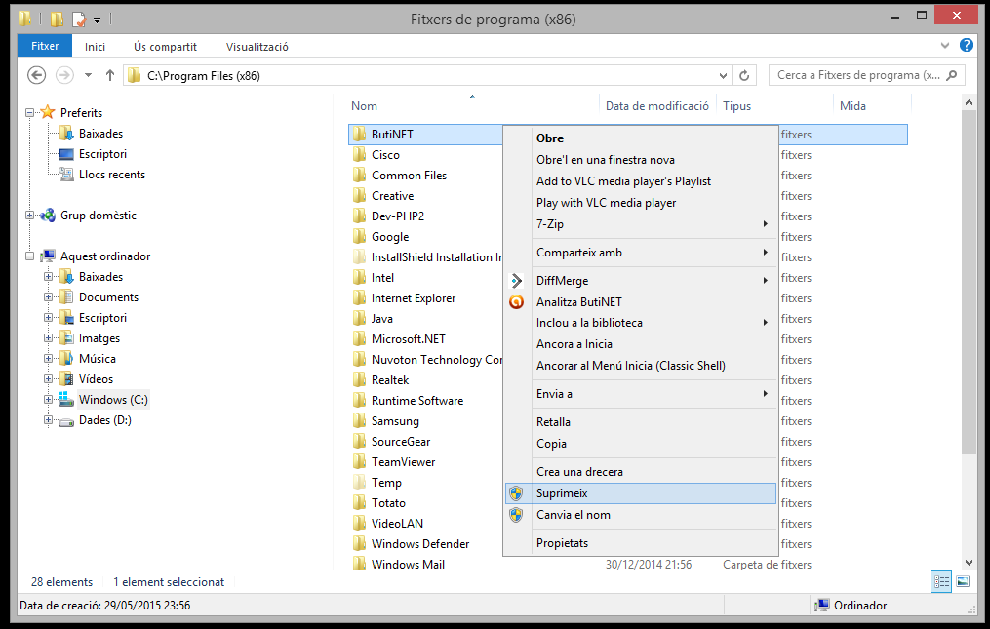Open the quick access toolbar customize dropdown
The image size is (990, 629).
coord(98,20)
